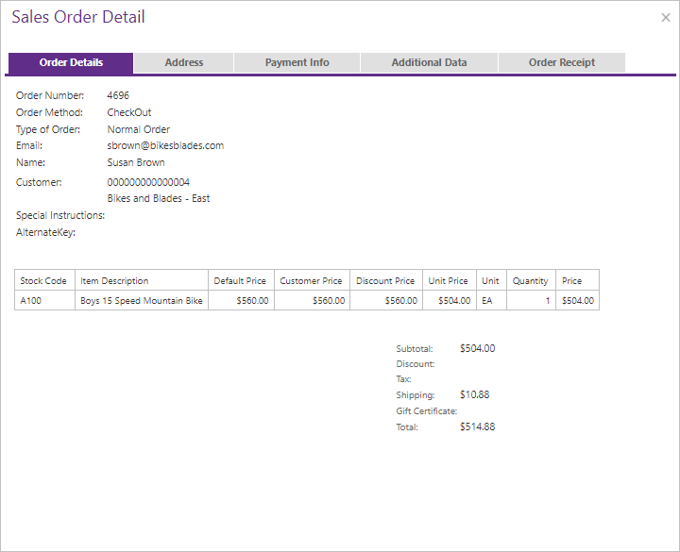Close the Sales Order Detail dialog
680x552 pixels.
pos(666,18)
